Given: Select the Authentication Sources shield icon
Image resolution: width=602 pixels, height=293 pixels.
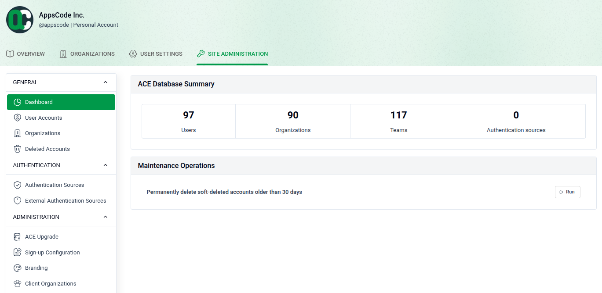Looking at the screenshot, I should (17, 185).
